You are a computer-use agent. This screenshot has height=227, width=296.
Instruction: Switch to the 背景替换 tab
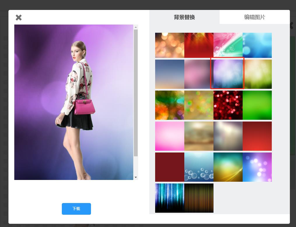(184, 17)
